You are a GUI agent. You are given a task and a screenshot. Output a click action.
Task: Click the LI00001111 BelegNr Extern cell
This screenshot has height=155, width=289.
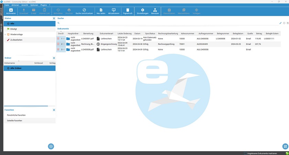click(x=272, y=39)
